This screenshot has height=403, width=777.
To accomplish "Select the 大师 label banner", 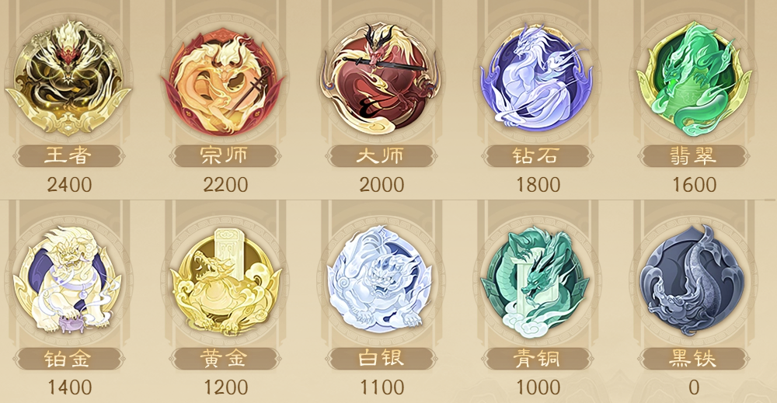I will (381, 156).
